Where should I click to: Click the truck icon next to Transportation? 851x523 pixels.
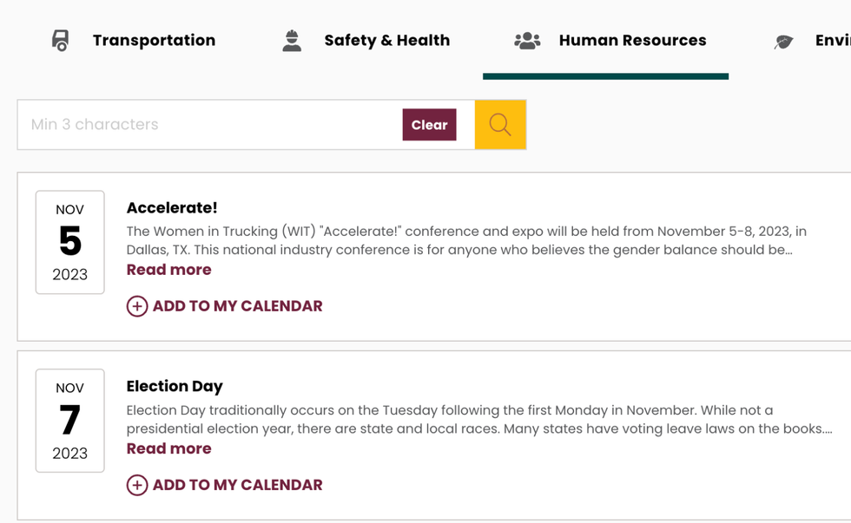click(61, 40)
